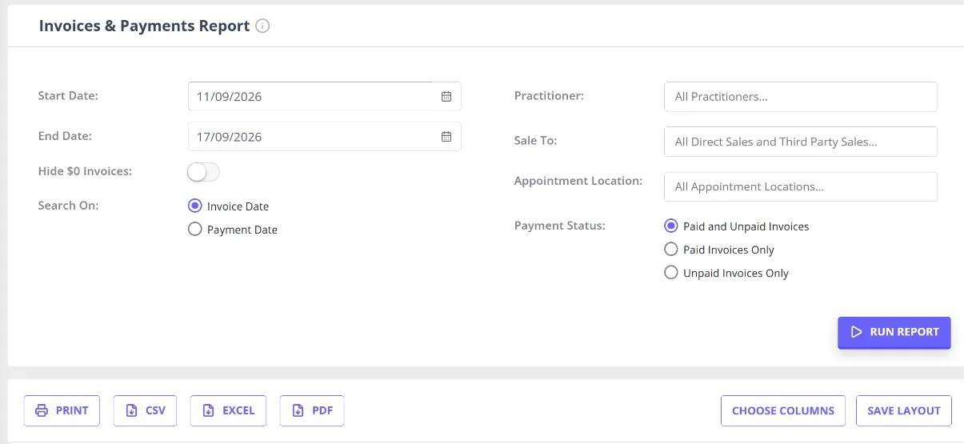
Task: Click the info icon next to report title
Action: coord(262,26)
